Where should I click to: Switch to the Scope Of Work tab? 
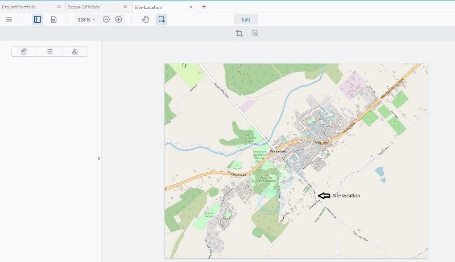84,7
